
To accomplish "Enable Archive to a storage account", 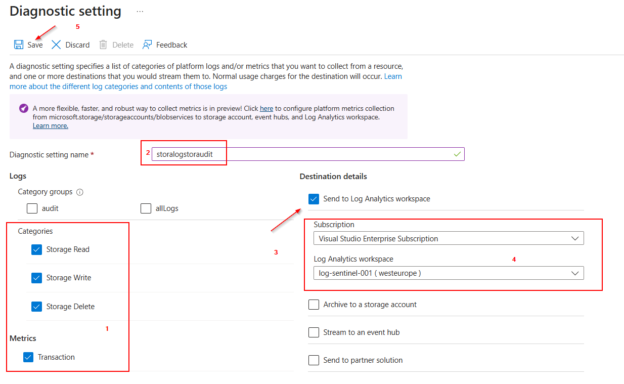I will (x=314, y=305).
